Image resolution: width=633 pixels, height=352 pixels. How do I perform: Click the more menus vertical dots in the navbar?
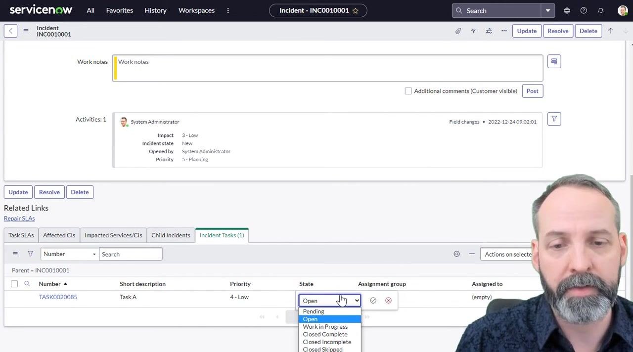[228, 10]
